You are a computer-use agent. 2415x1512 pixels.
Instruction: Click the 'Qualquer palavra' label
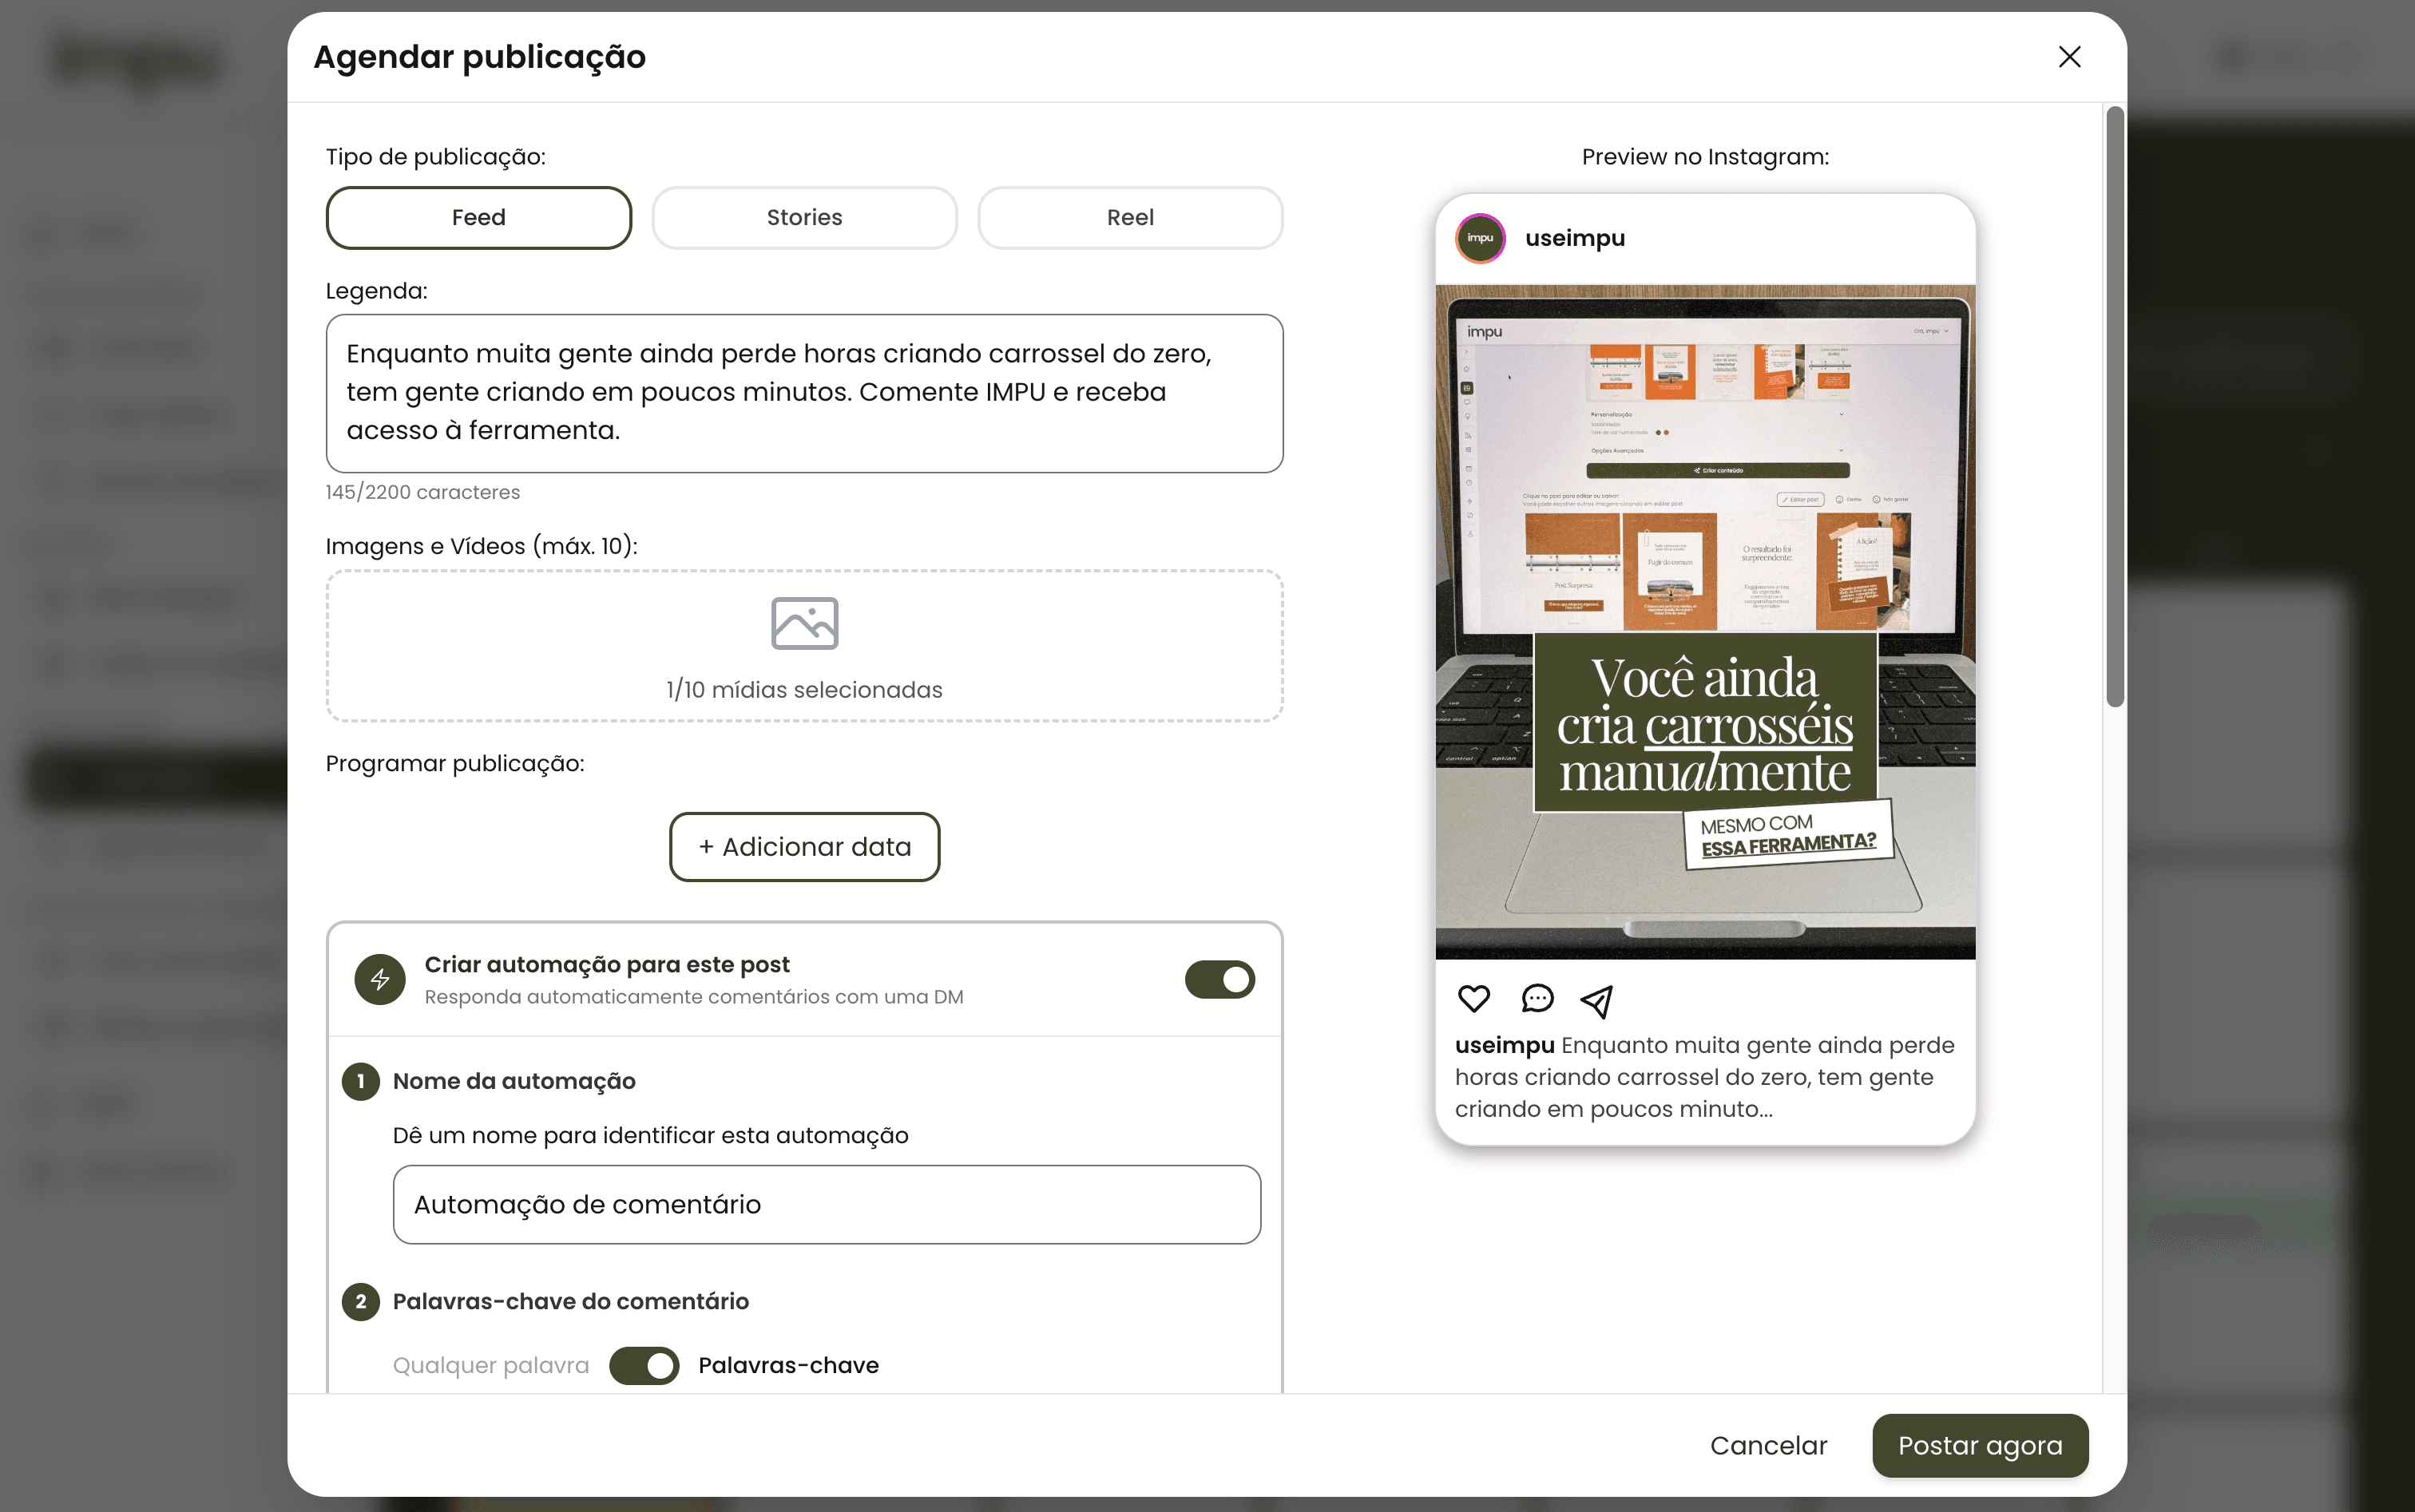click(490, 1365)
